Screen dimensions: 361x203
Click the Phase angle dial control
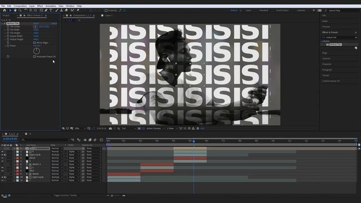click(37, 51)
